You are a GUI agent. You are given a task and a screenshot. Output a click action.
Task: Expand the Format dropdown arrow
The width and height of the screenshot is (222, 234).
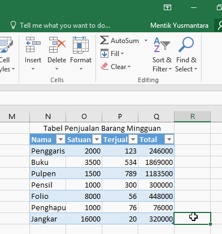[x=81, y=69]
